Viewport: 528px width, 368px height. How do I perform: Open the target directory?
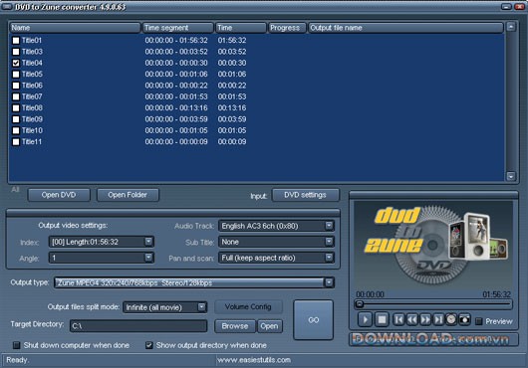[x=269, y=326]
